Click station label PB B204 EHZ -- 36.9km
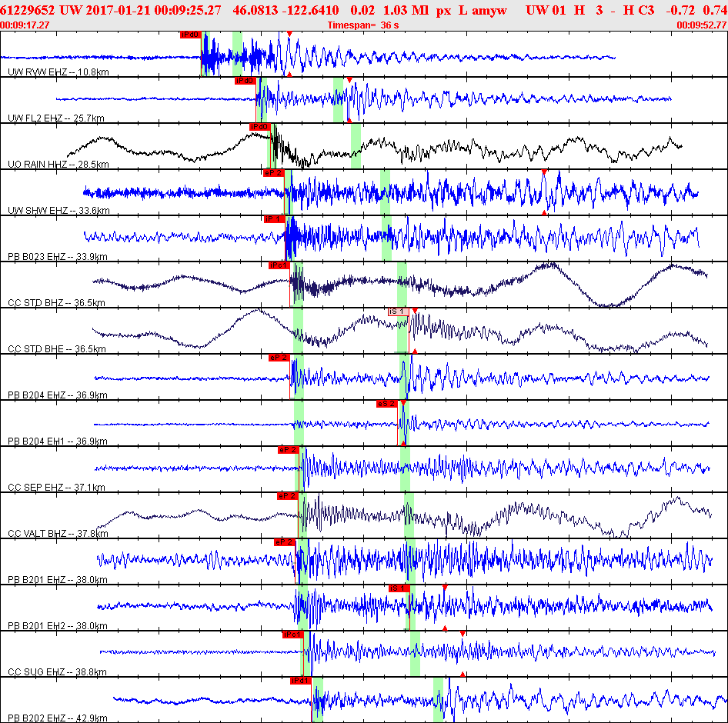The width and height of the screenshot is (728, 723). [58, 395]
